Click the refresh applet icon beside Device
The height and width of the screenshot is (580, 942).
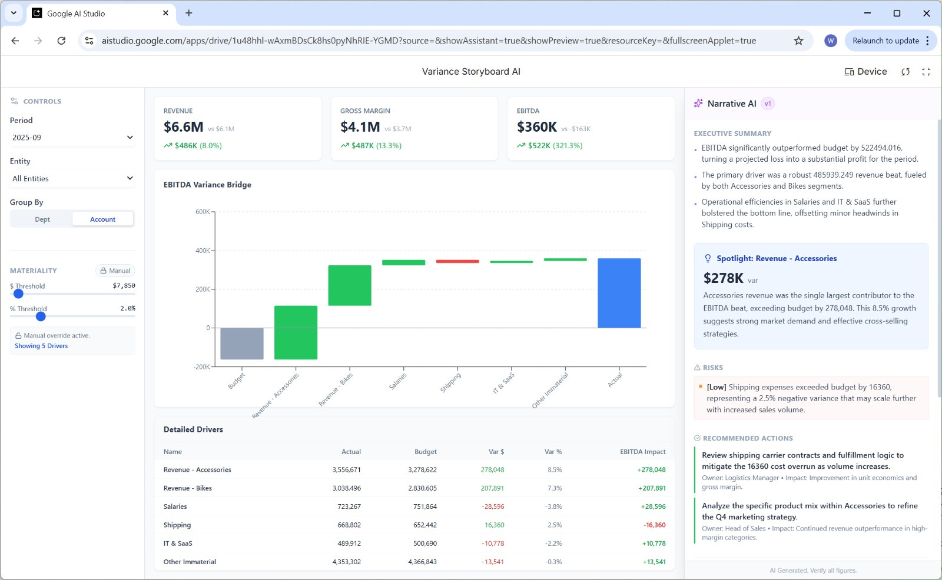click(905, 72)
